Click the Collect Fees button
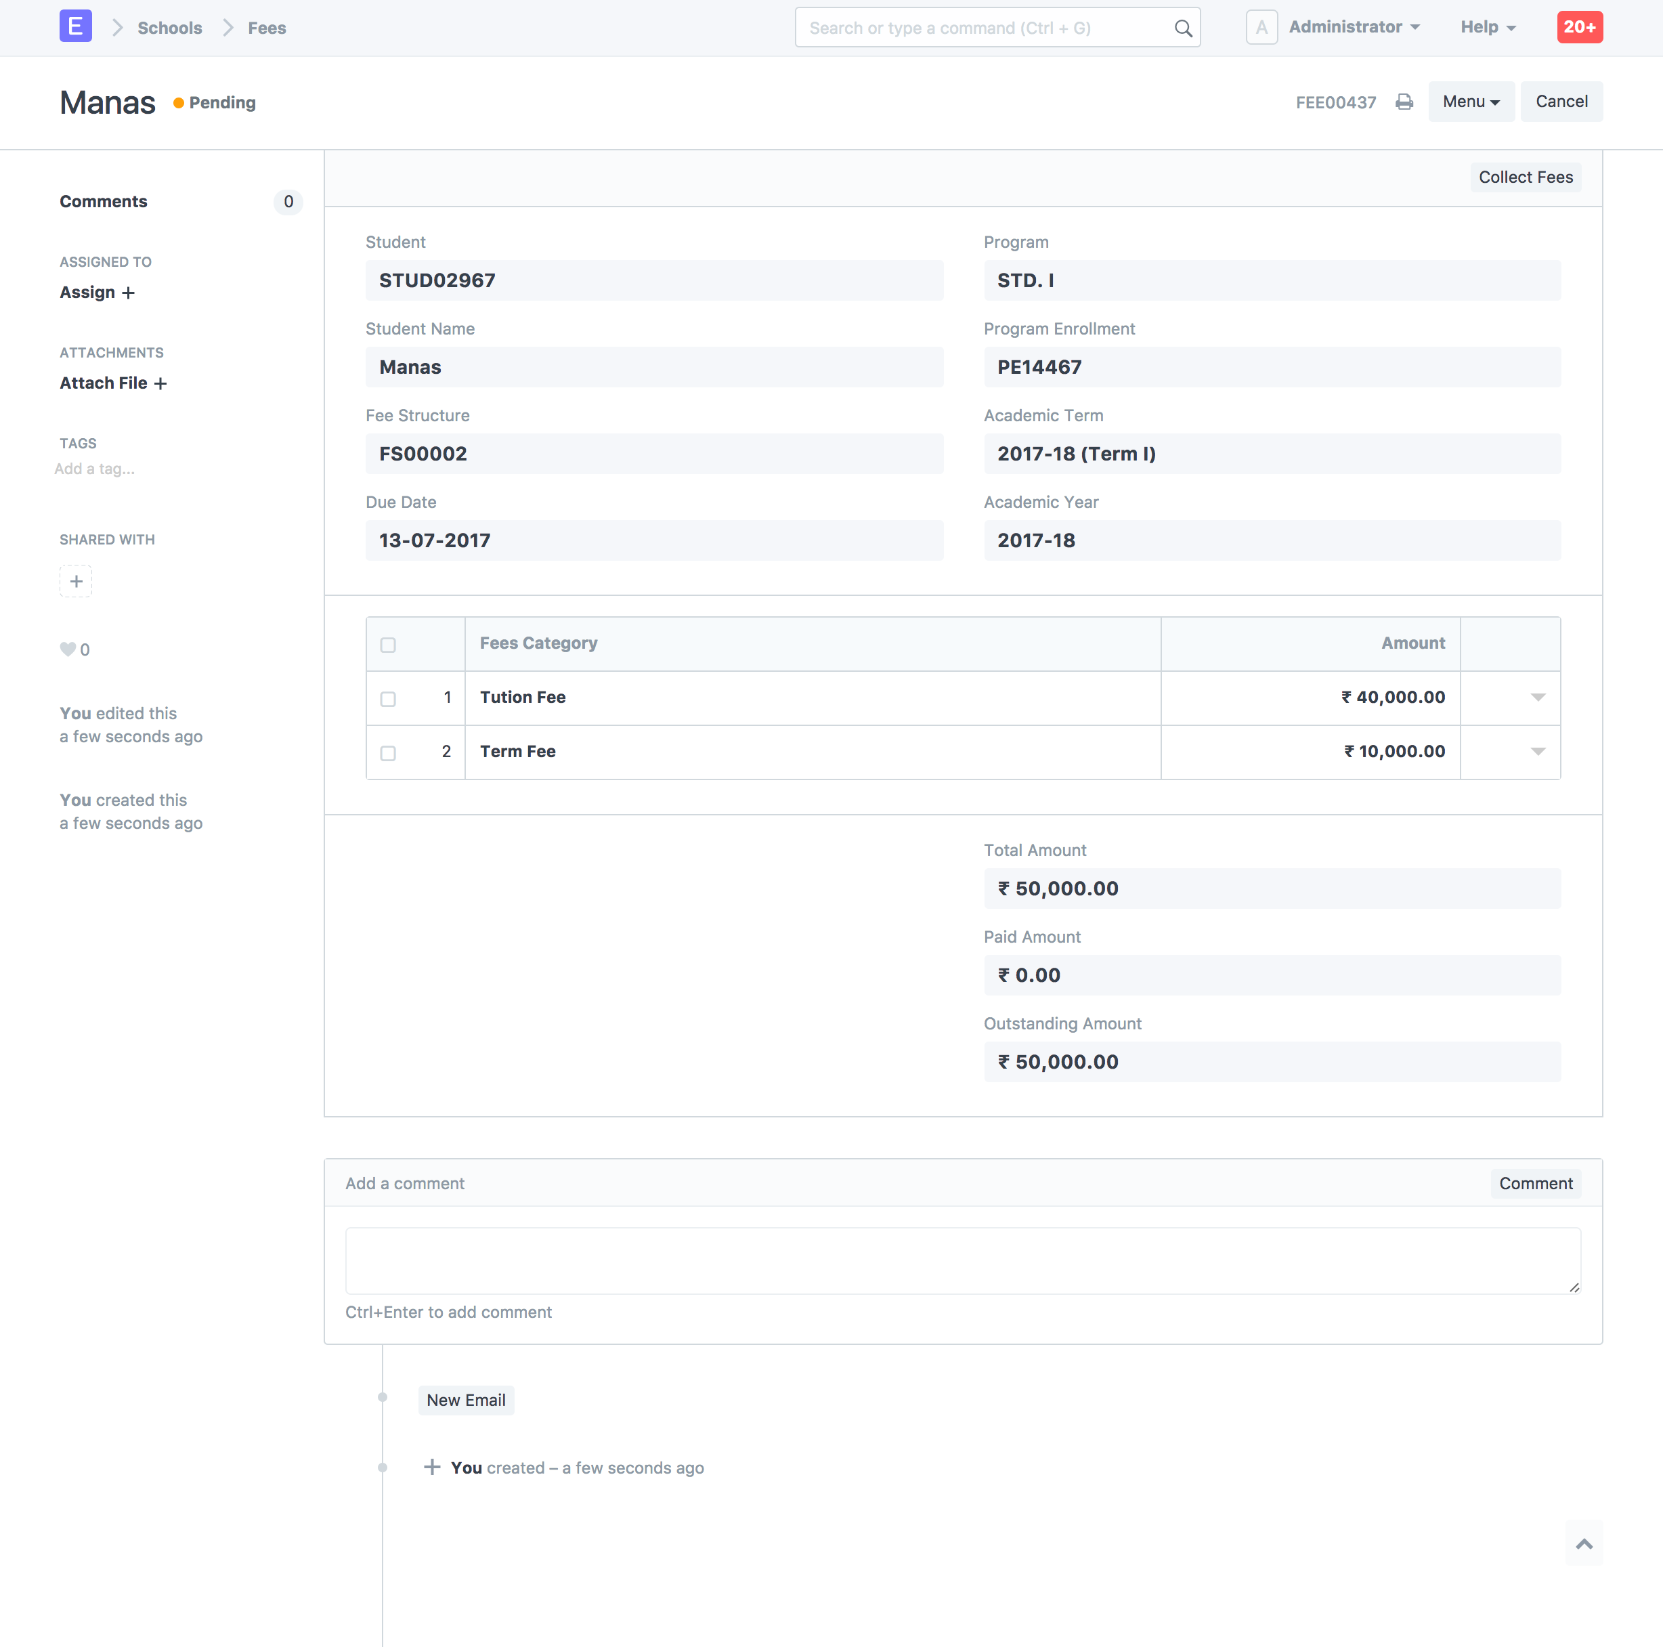The image size is (1663, 1647). [x=1526, y=177]
